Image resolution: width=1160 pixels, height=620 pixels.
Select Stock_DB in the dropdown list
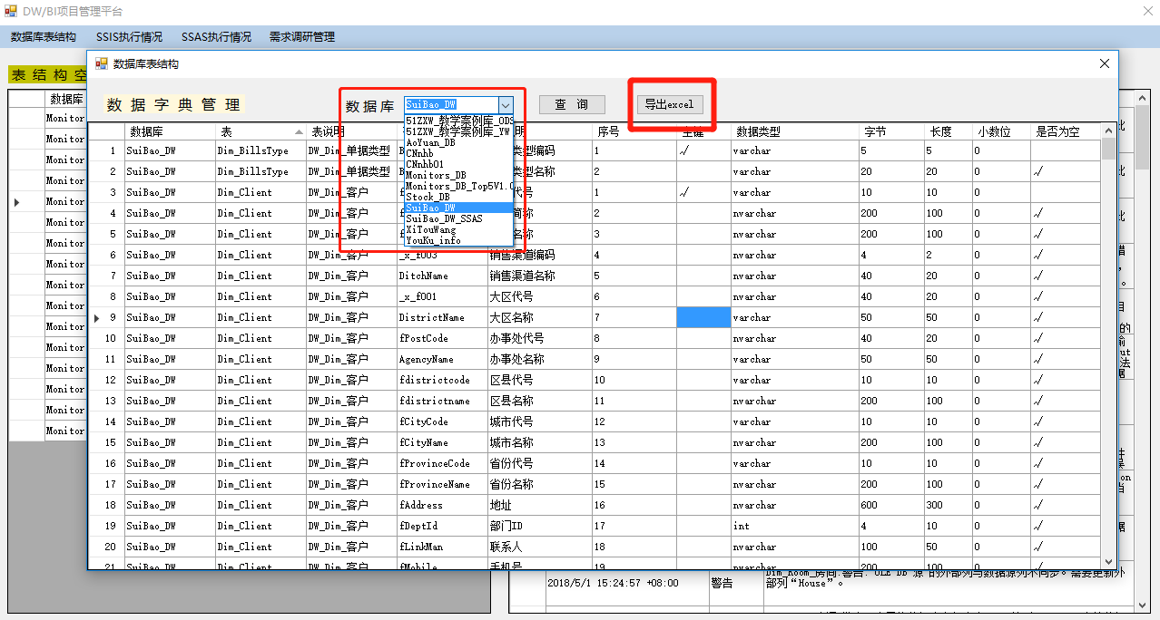coord(459,197)
